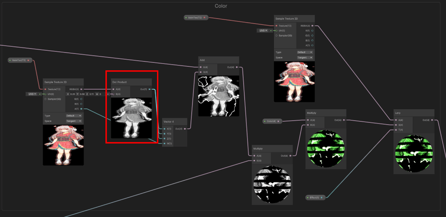
Task: Click the X value field showing 0.25
Action: [73, 94]
